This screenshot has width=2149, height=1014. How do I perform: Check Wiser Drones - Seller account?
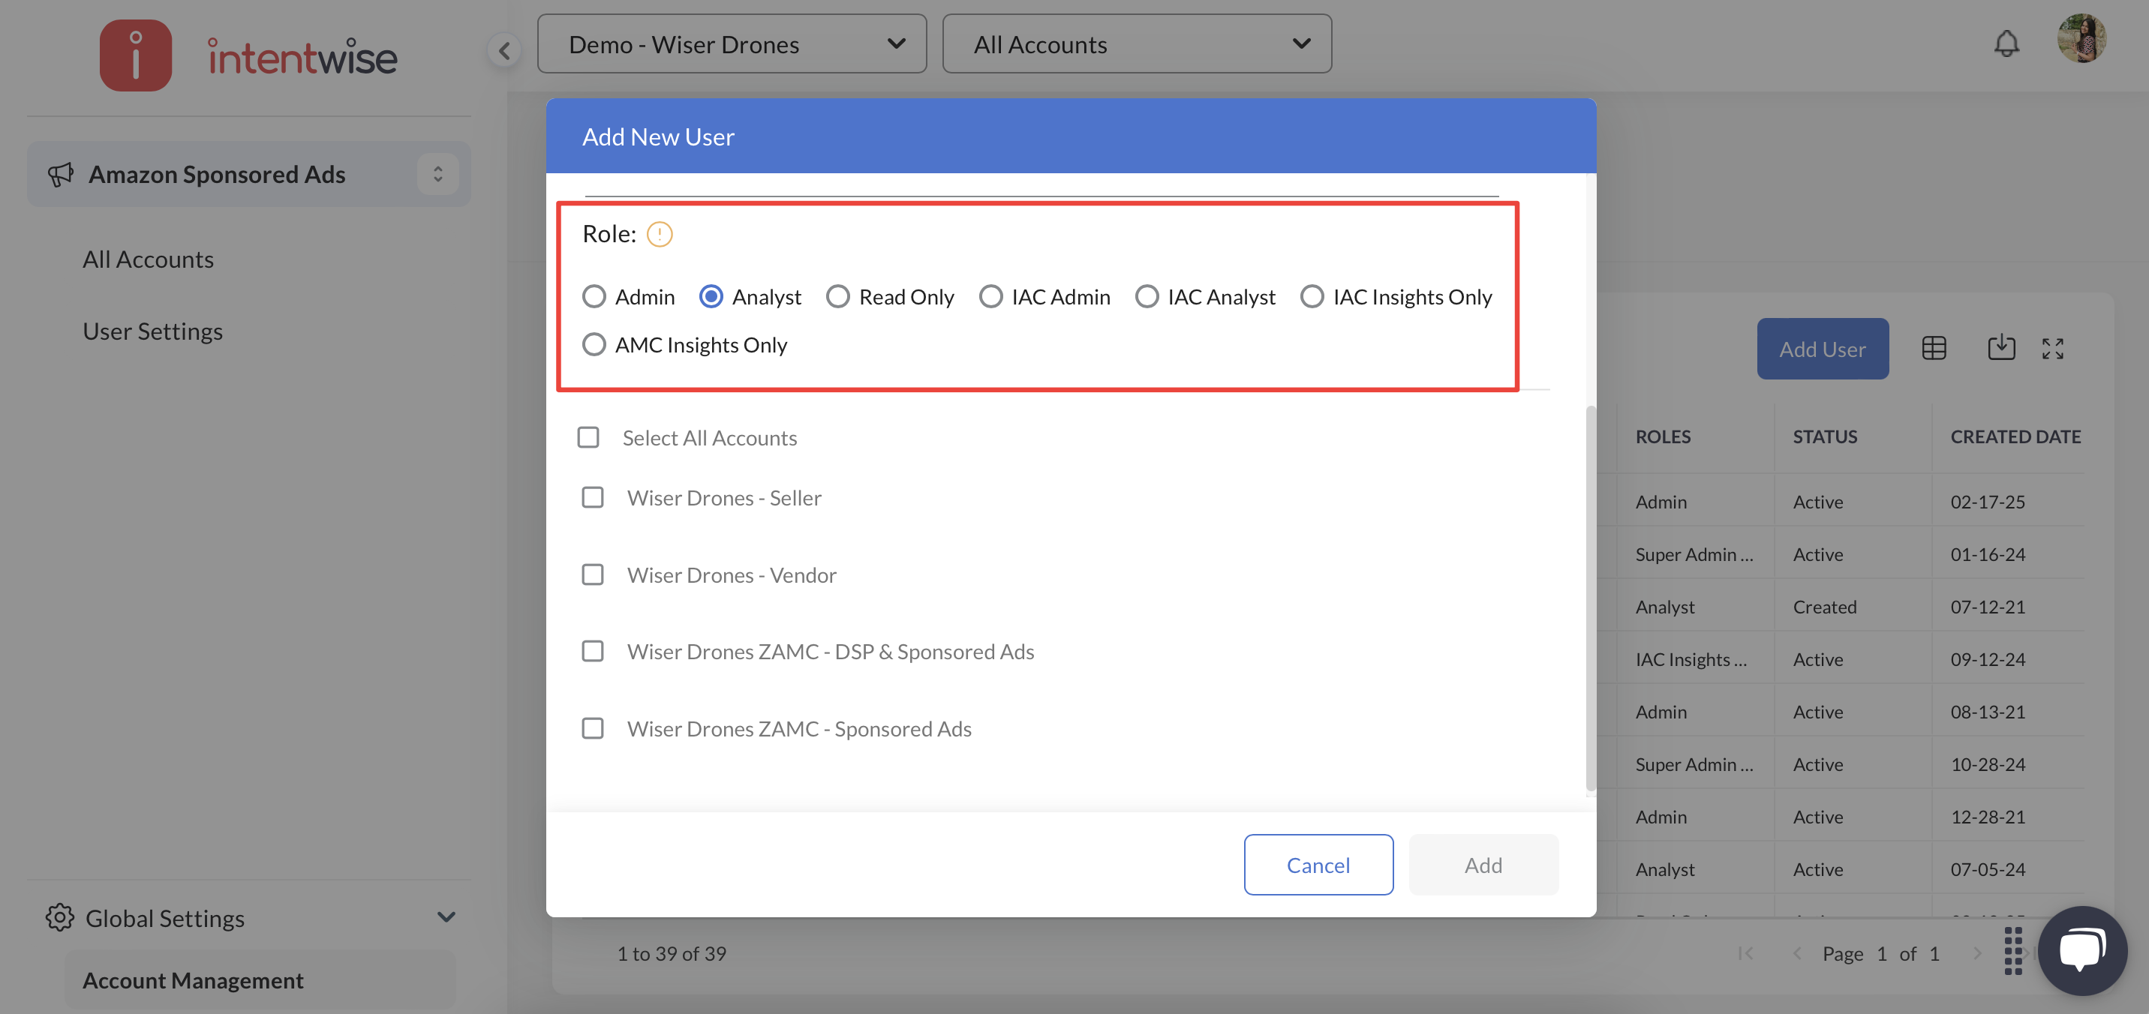pos(592,498)
